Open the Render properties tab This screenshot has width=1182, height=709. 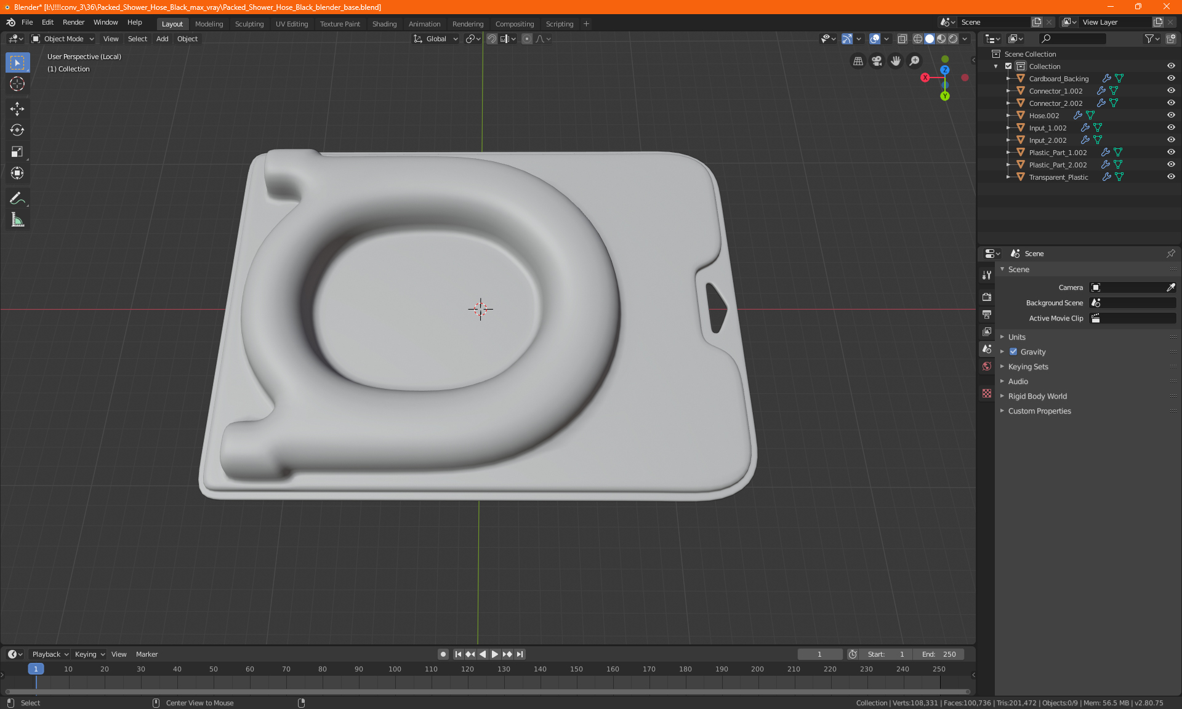tap(987, 297)
